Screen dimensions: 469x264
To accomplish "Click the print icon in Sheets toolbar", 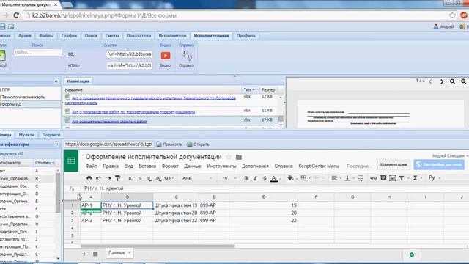I will click(89, 178).
